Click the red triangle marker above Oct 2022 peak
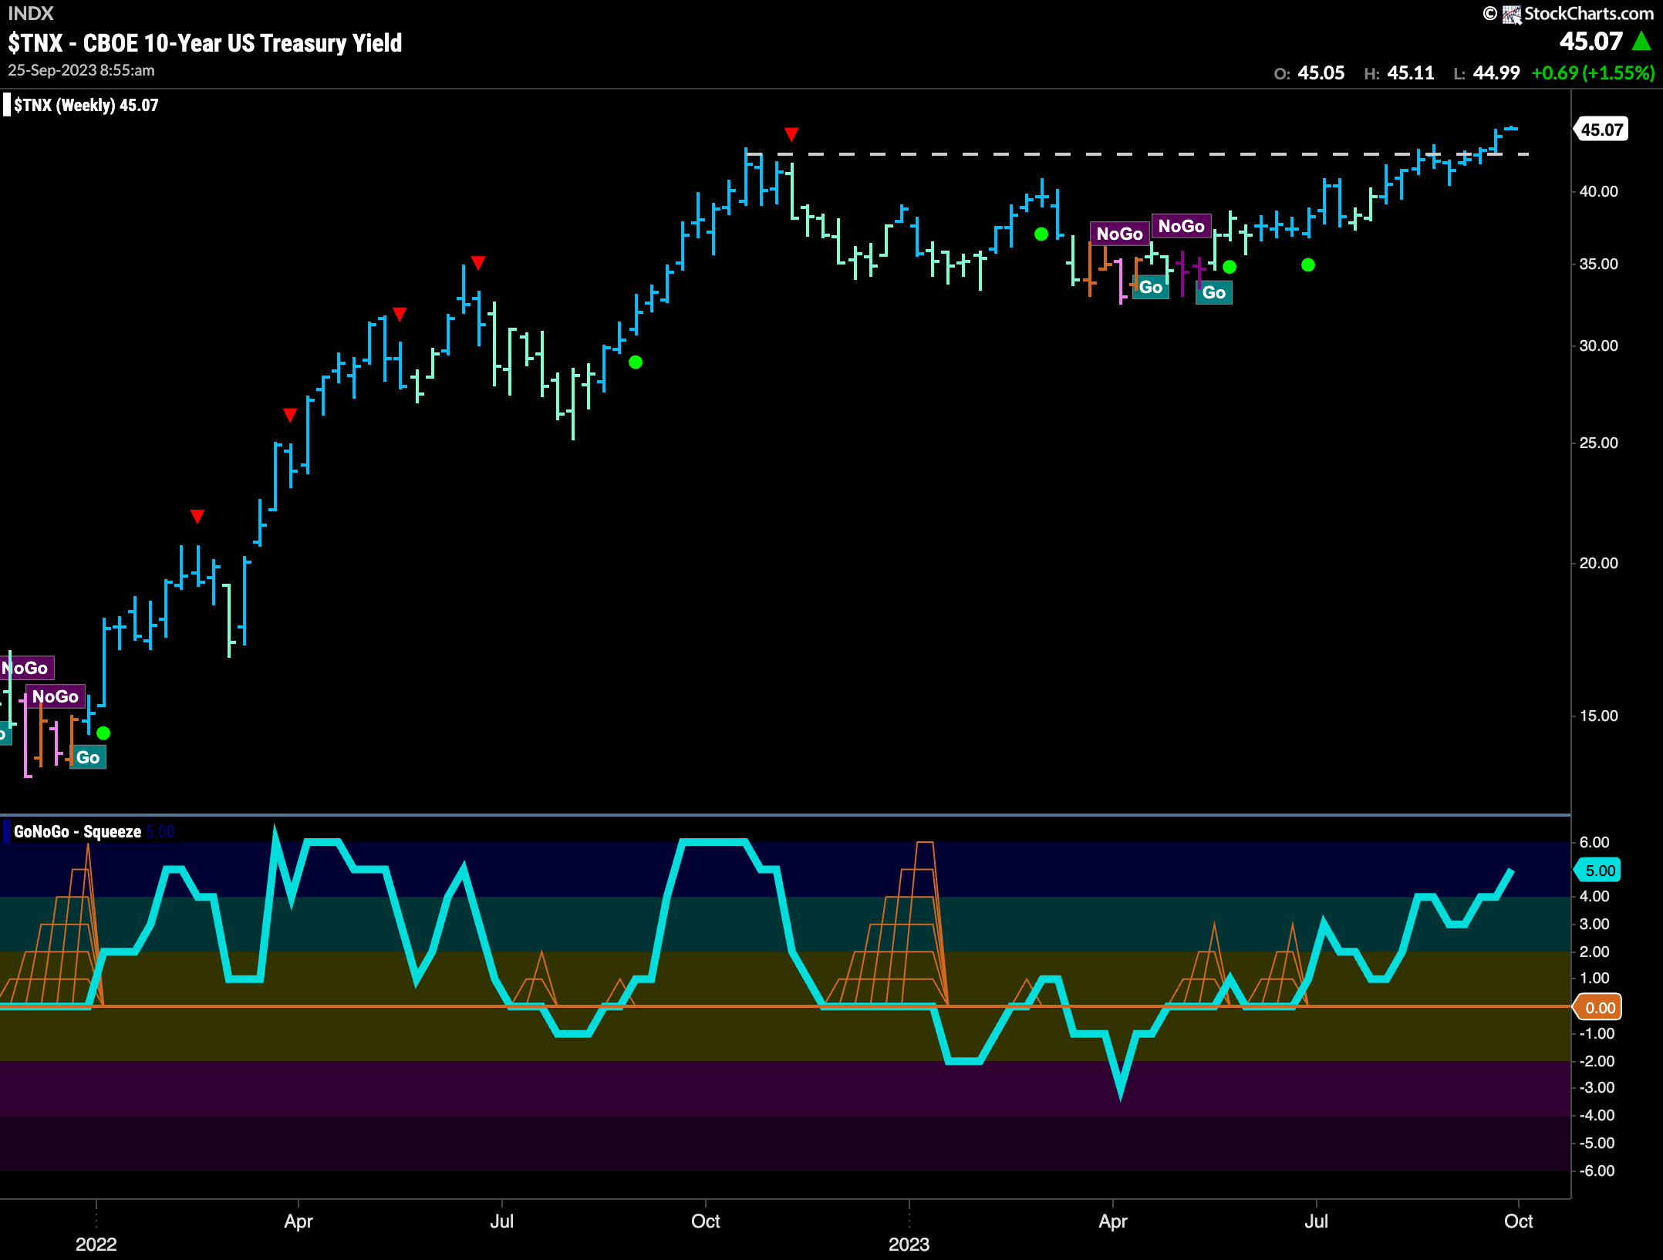The height and width of the screenshot is (1260, 1663). click(x=791, y=135)
